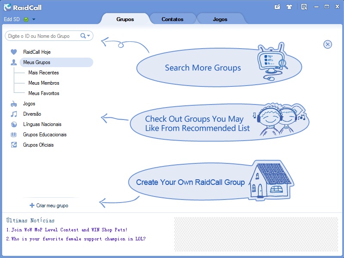Click the globe icon for Línguas Nacionais
The image size is (344, 258).
[14, 124]
